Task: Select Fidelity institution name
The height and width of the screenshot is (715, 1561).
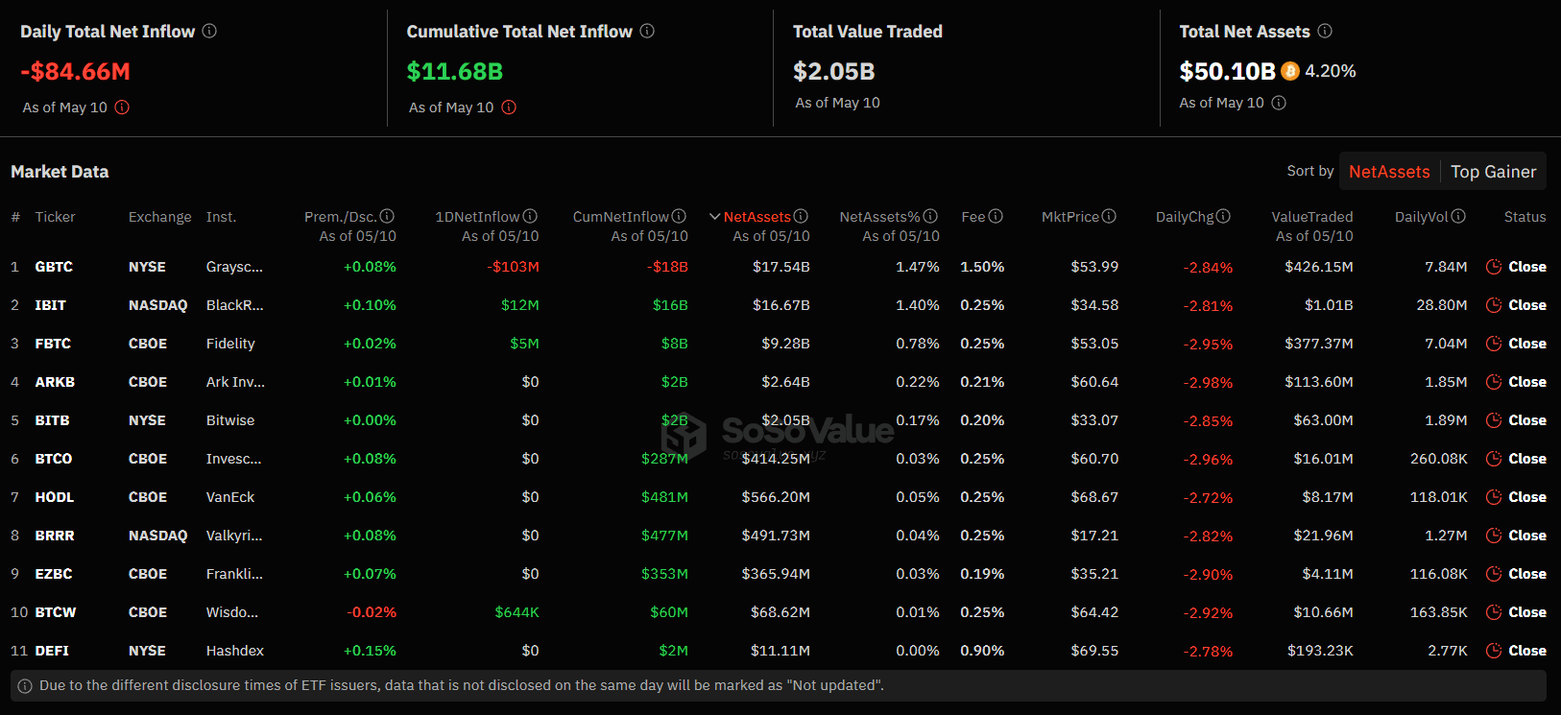Action: point(230,344)
